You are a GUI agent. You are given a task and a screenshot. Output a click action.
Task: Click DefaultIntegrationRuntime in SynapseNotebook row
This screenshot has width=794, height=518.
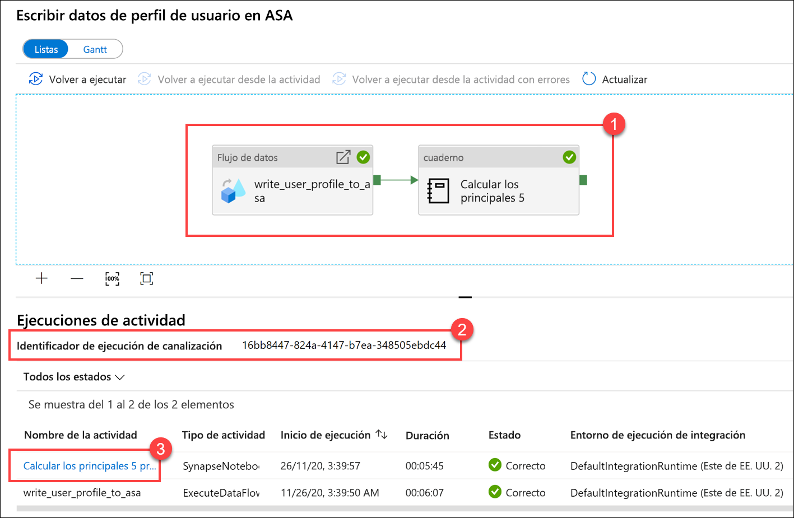677,466
